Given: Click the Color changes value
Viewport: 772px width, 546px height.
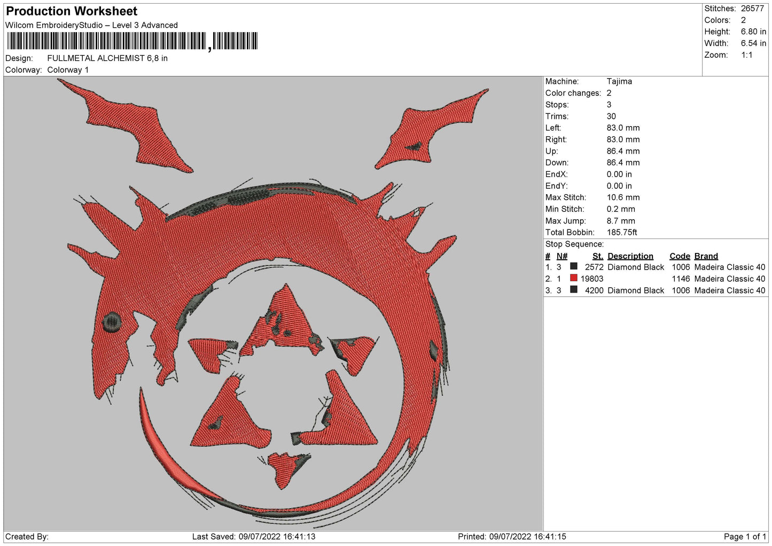Looking at the screenshot, I should tap(609, 93).
